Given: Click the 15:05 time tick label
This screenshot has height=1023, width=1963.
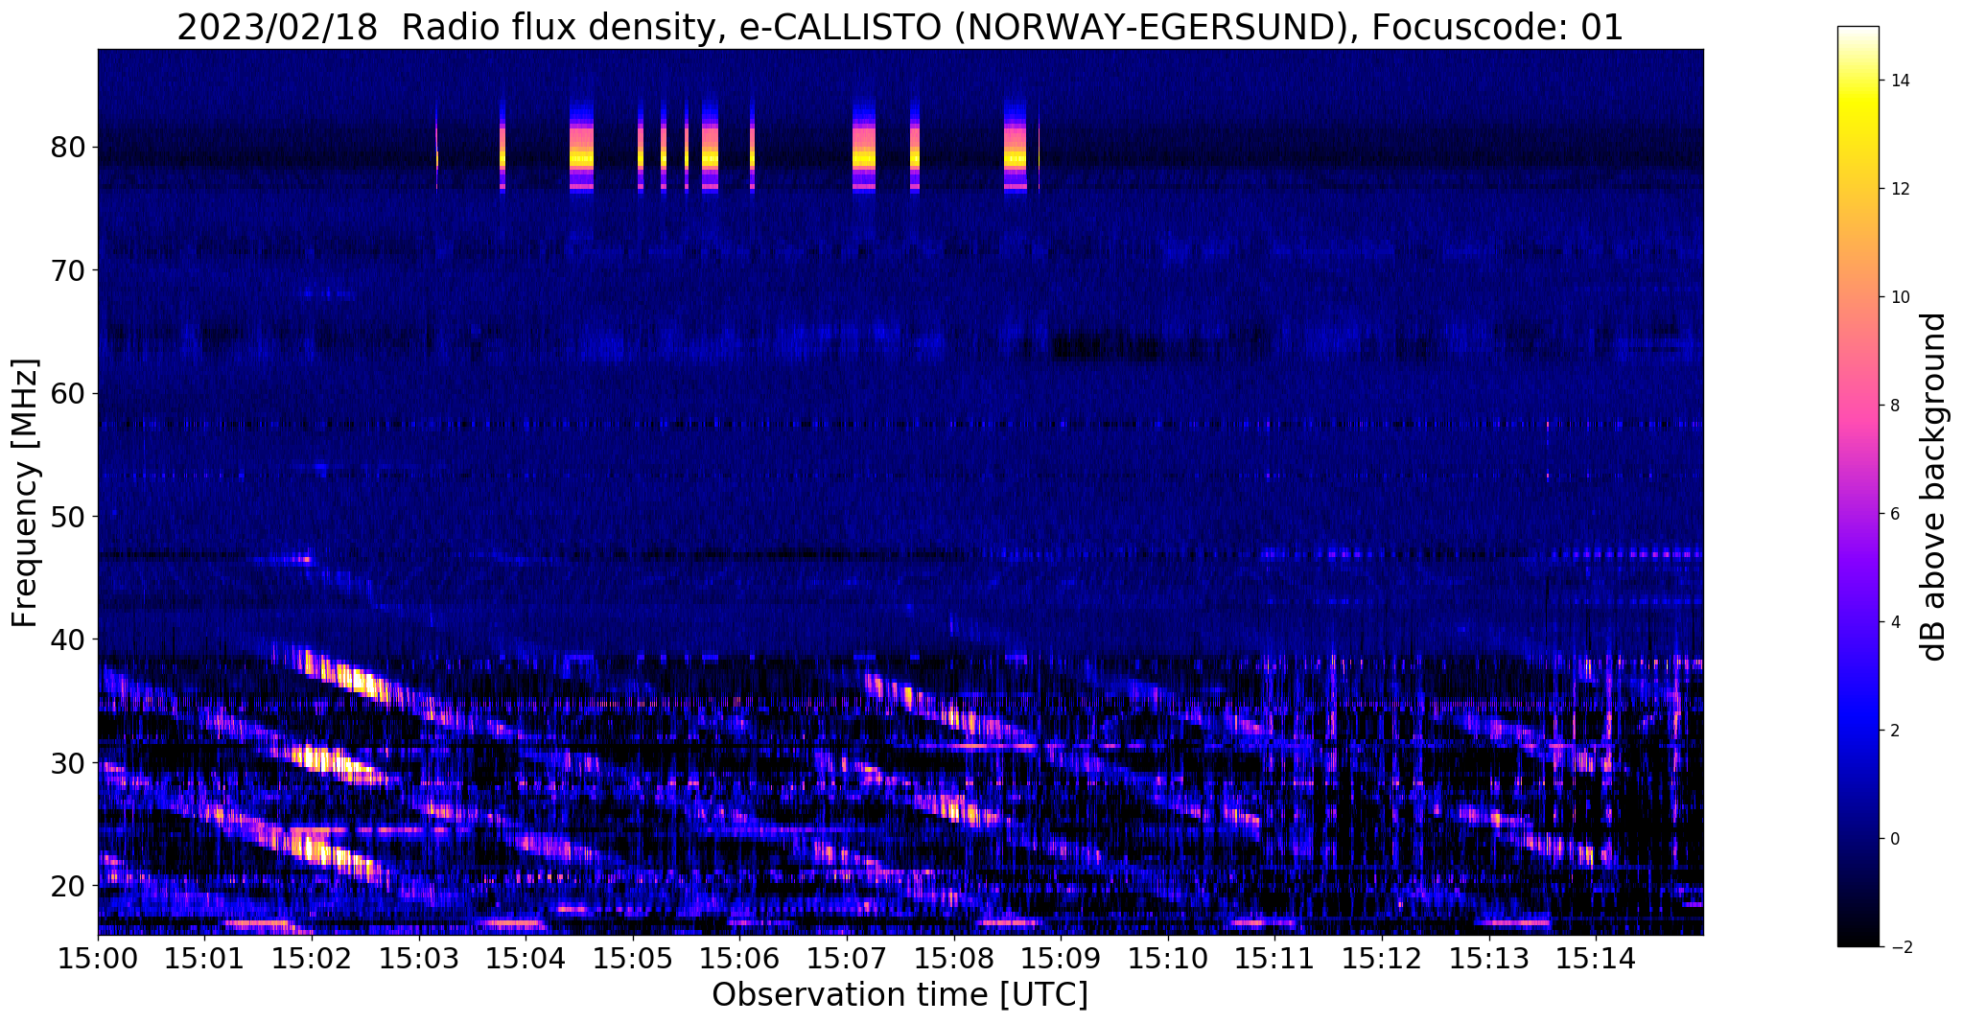Looking at the screenshot, I should coord(633,958).
